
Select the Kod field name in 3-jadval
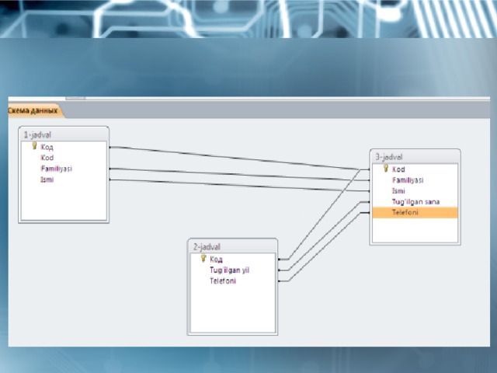pos(398,169)
